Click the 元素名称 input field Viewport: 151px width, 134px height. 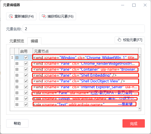[x=84, y=29]
